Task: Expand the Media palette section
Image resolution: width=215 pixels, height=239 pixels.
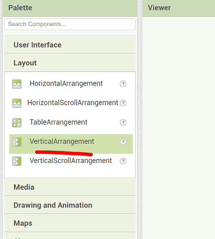Action: coord(70,187)
